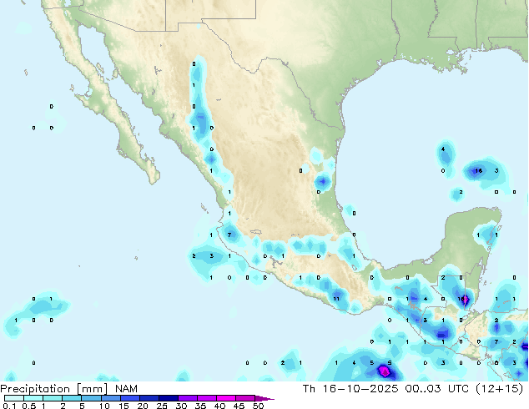Viewport: 529px width, 409px height.
Task: Click legend tick label '40'
Action: 219,406
